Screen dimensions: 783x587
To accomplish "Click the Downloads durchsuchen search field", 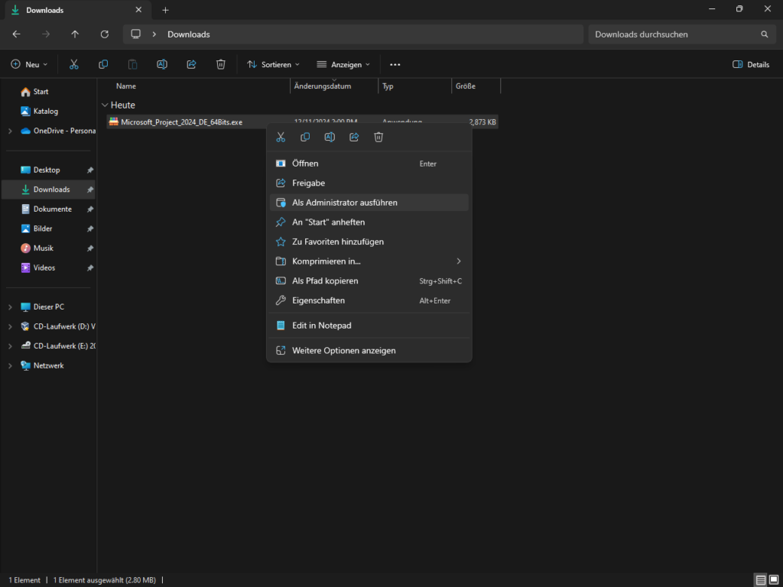I will tap(673, 34).
